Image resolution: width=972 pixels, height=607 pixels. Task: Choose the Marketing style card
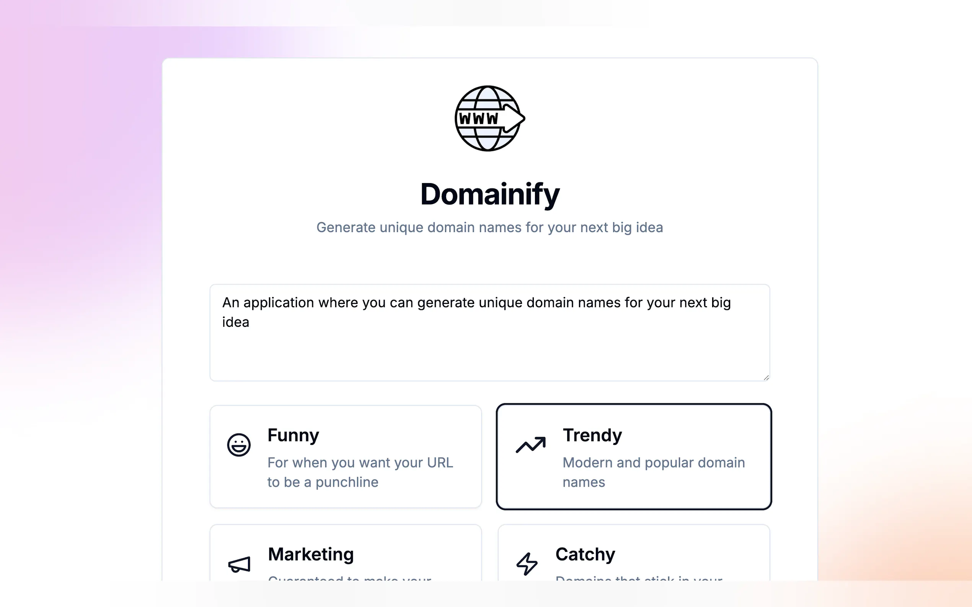[346, 554]
